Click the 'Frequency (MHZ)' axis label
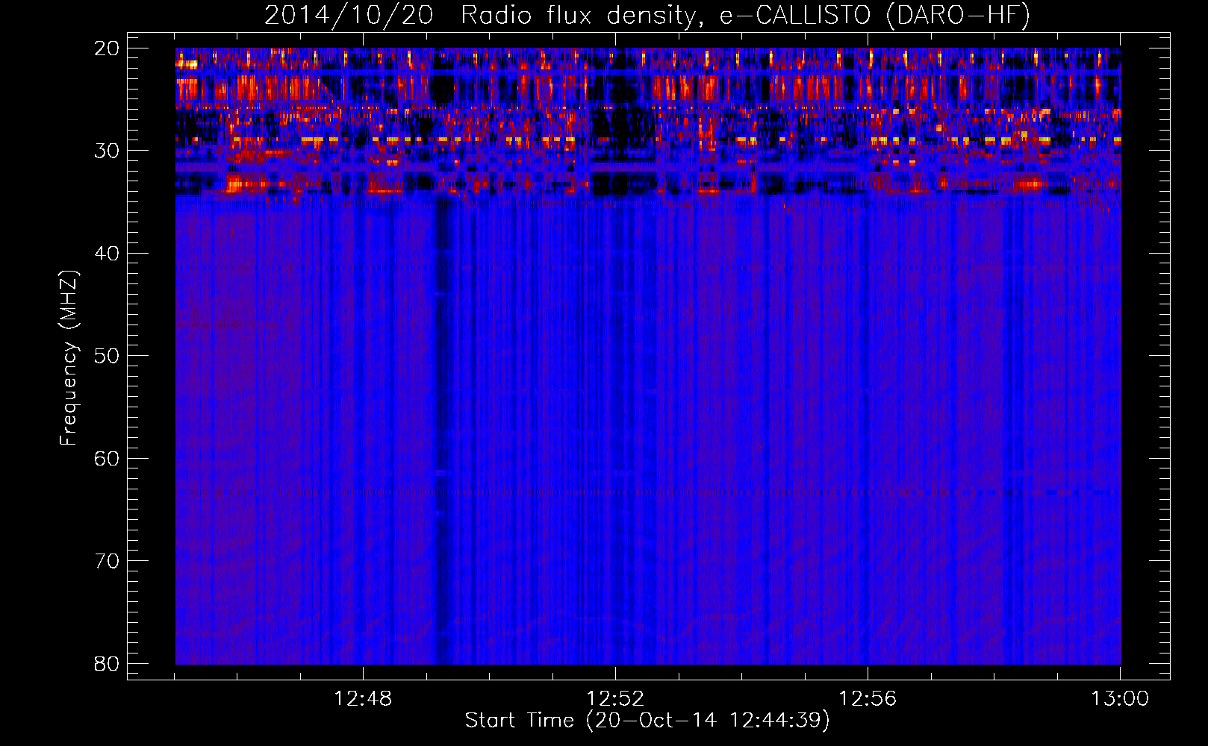Image resolution: width=1208 pixels, height=746 pixels. [69, 358]
